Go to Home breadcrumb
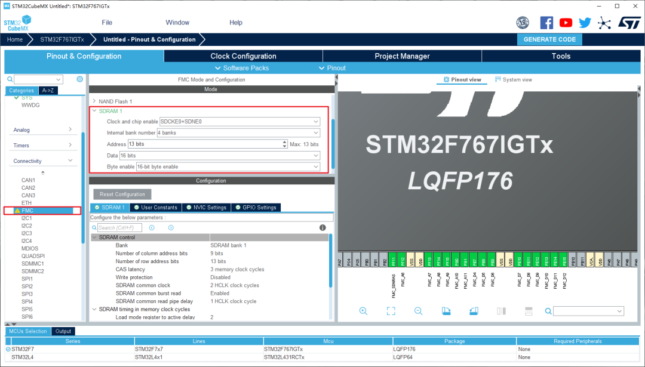645x367 pixels. click(15, 39)
